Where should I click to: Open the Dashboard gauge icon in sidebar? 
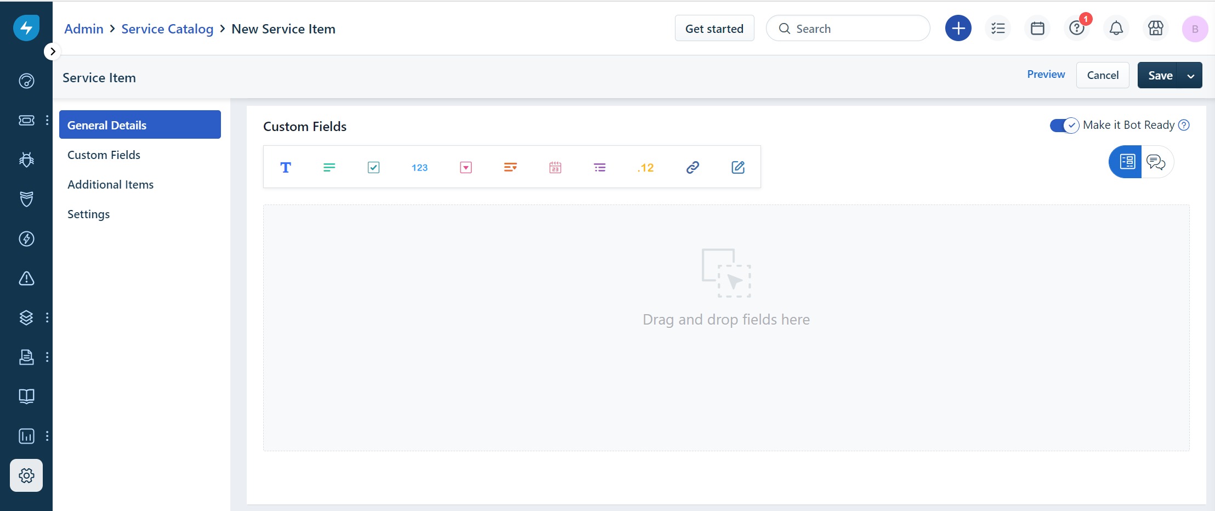(26, 81)
